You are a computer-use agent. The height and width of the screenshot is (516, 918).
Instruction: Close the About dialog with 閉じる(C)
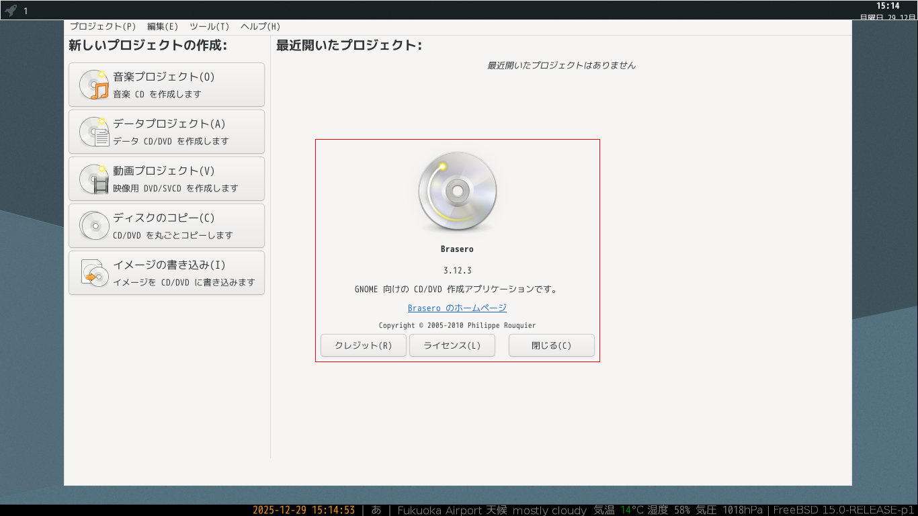pos(552,345)
